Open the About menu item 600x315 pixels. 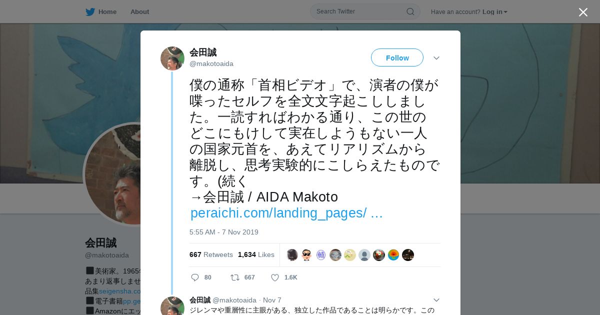139,12
